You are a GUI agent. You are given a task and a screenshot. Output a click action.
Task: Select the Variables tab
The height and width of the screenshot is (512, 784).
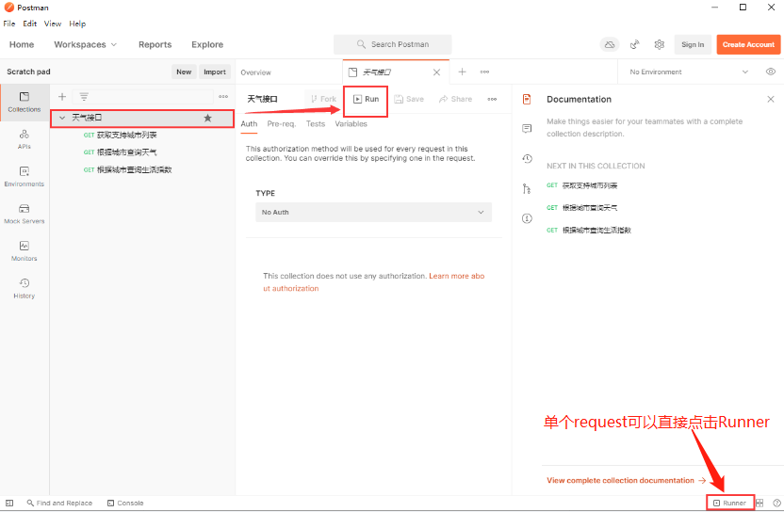coord(351,124)
